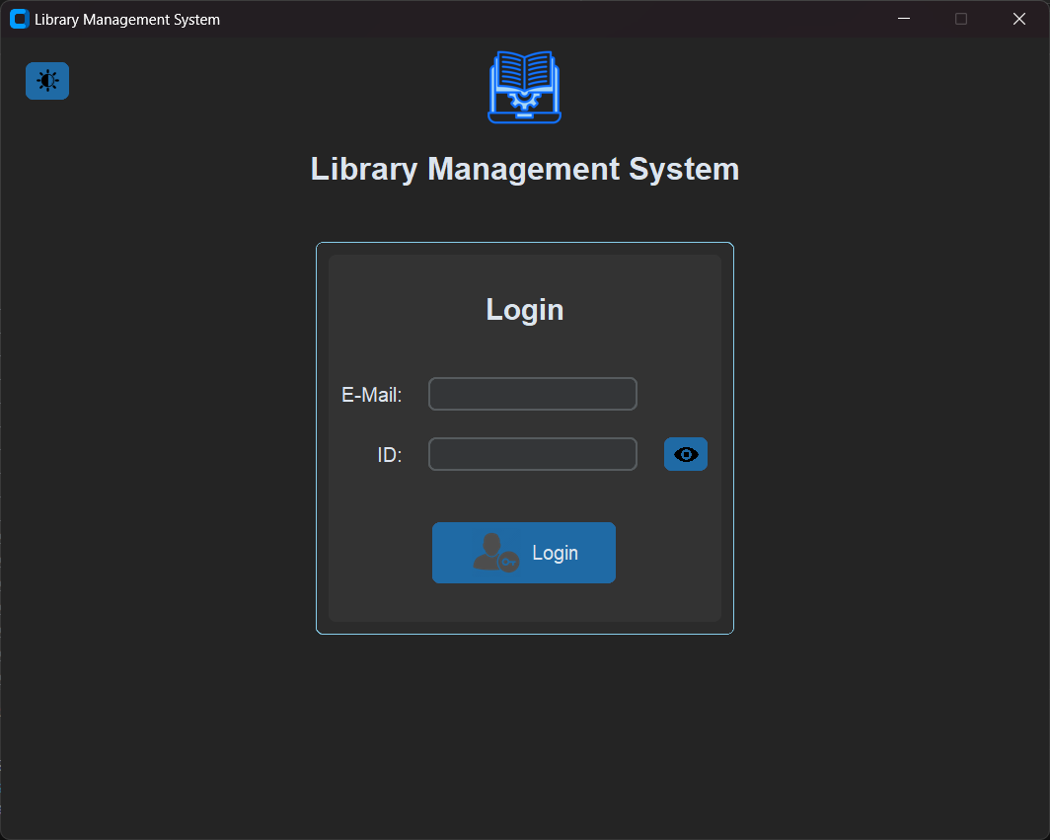Click the ID: field label
This screenshot has height=840, width=1050.
(x=387, y=454)
